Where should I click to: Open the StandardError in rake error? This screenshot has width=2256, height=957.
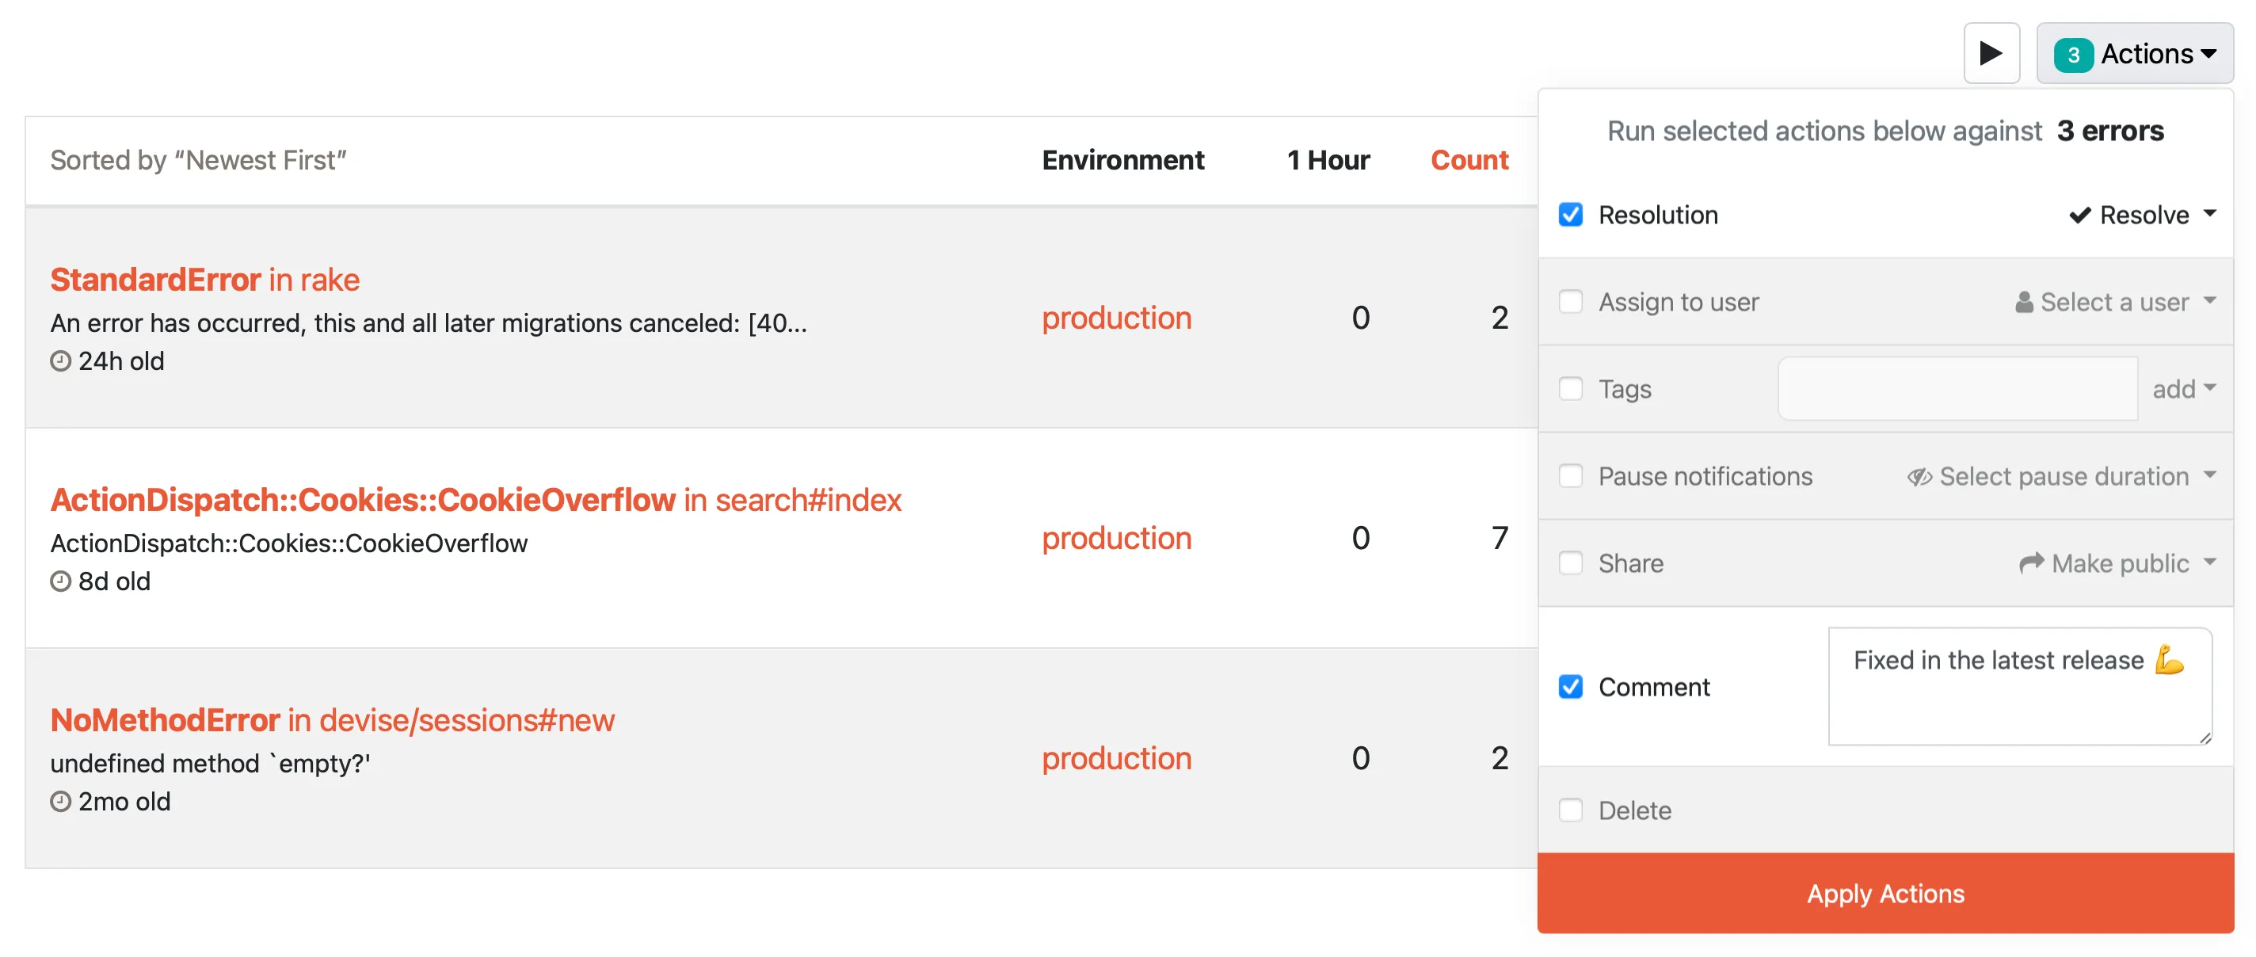click(x=204, y=278)
